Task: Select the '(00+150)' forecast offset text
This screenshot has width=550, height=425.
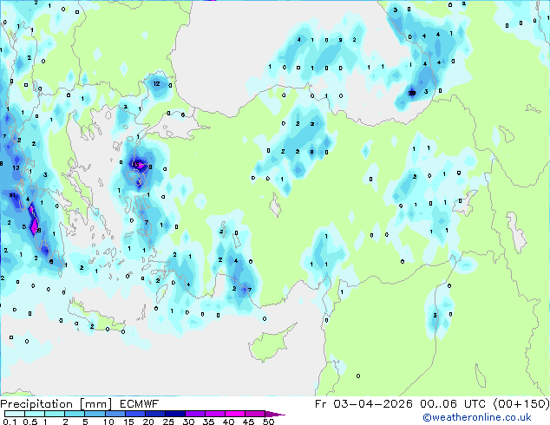Action: tap(521, 404)
